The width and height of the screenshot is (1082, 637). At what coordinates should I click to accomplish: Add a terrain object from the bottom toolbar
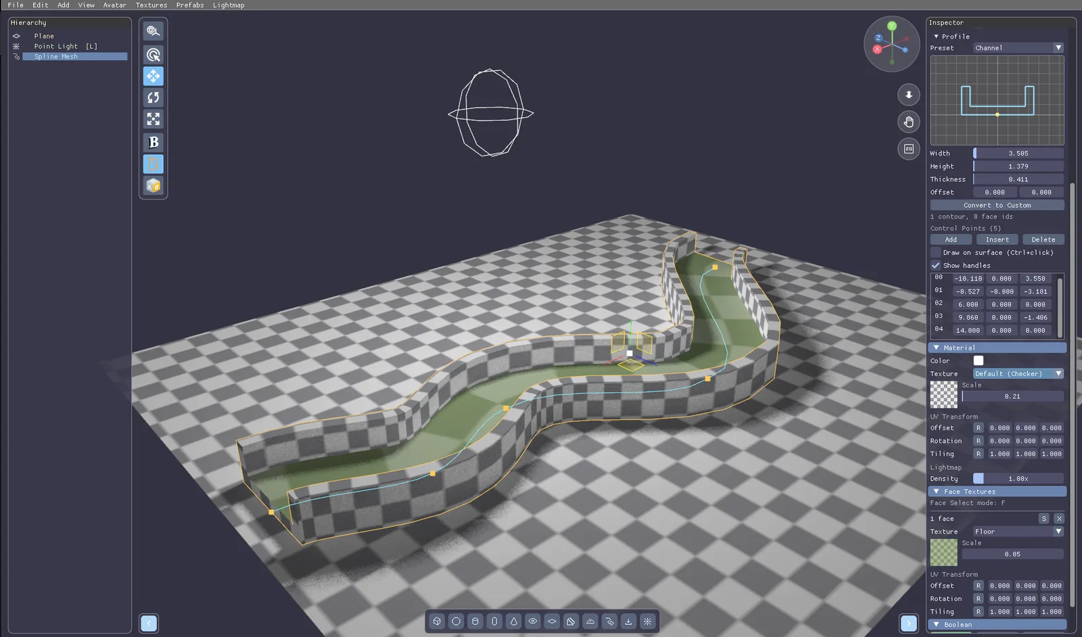pyautogui.click(x=590, y=621)
